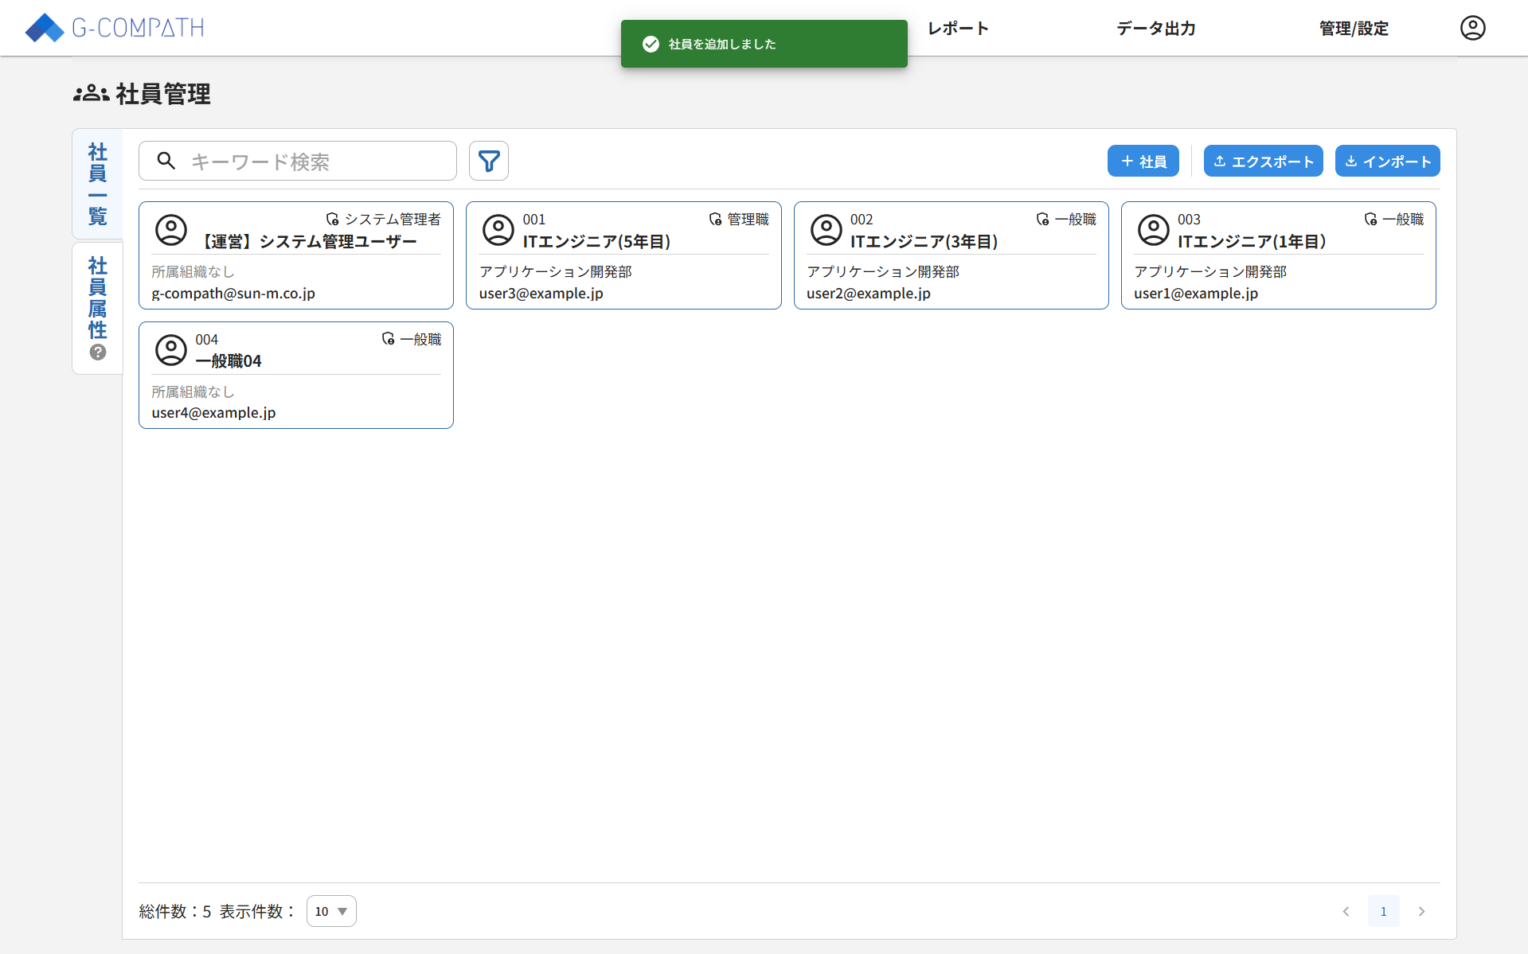Click the + 社員 button
Viewport: 1528px width, 954px height.
click(x=1143, y=161)
